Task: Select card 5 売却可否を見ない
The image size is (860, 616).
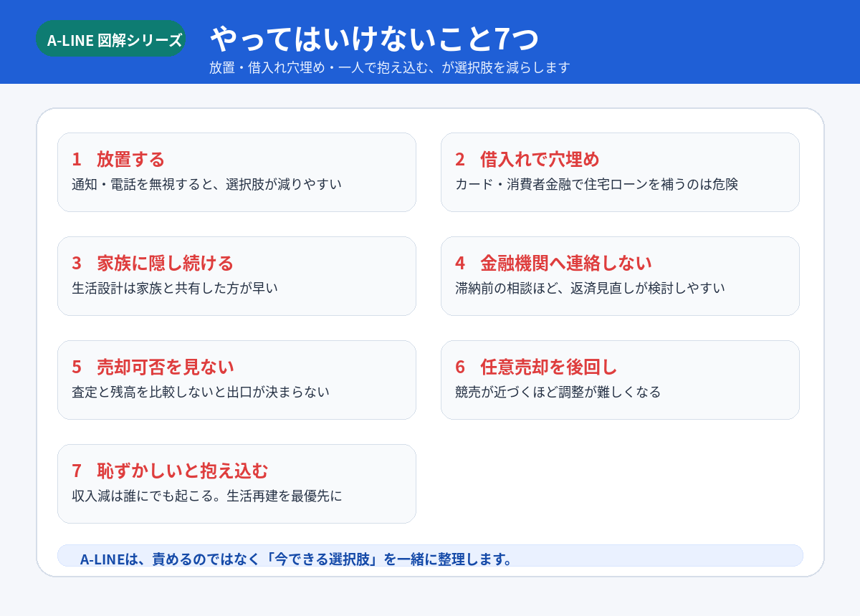Action: [236, 380]
